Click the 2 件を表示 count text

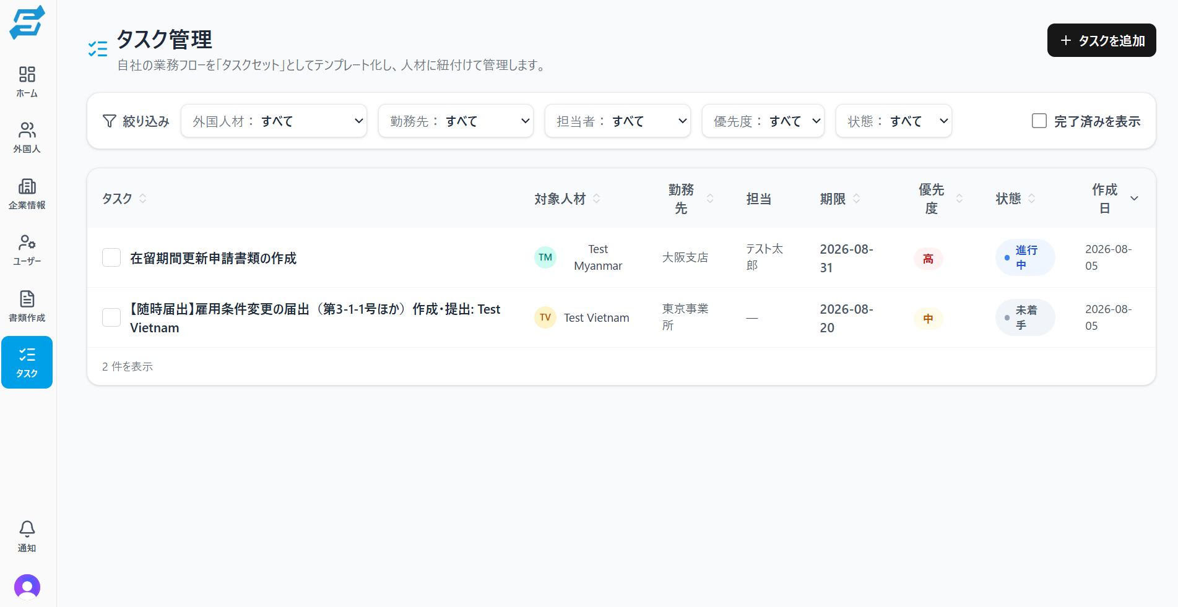(x=128, y=366)
